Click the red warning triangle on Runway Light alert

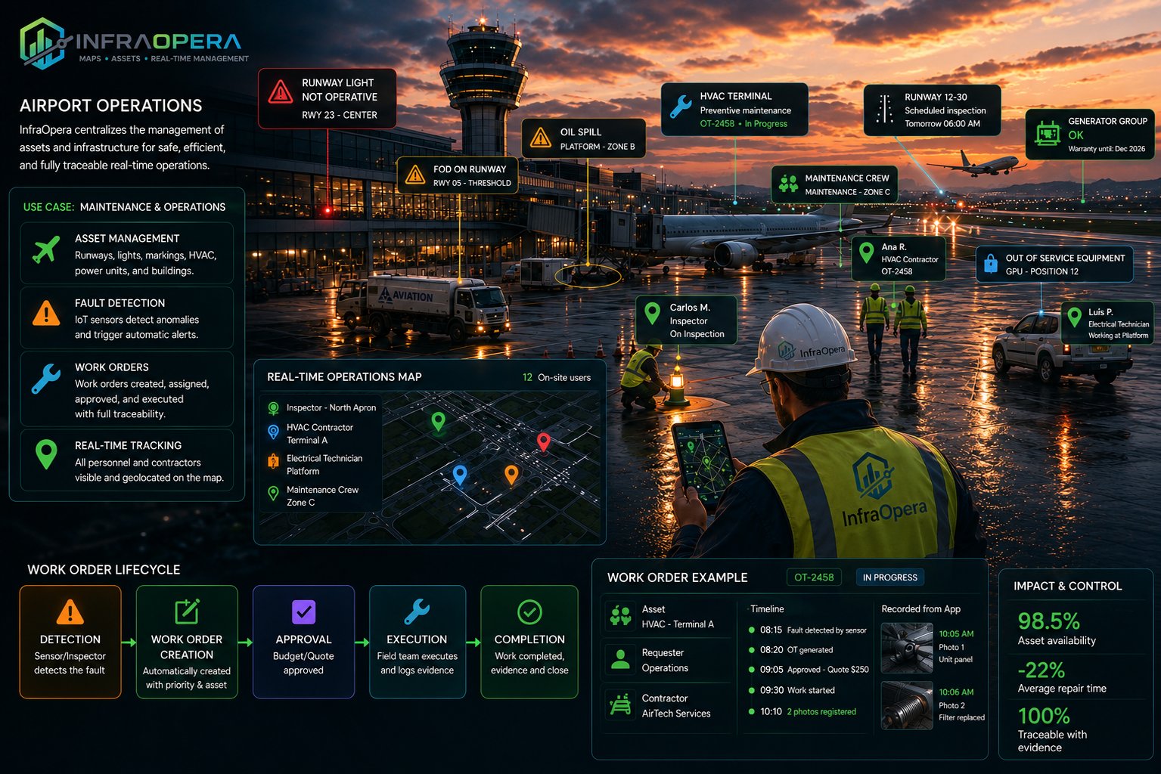(280, 93)
